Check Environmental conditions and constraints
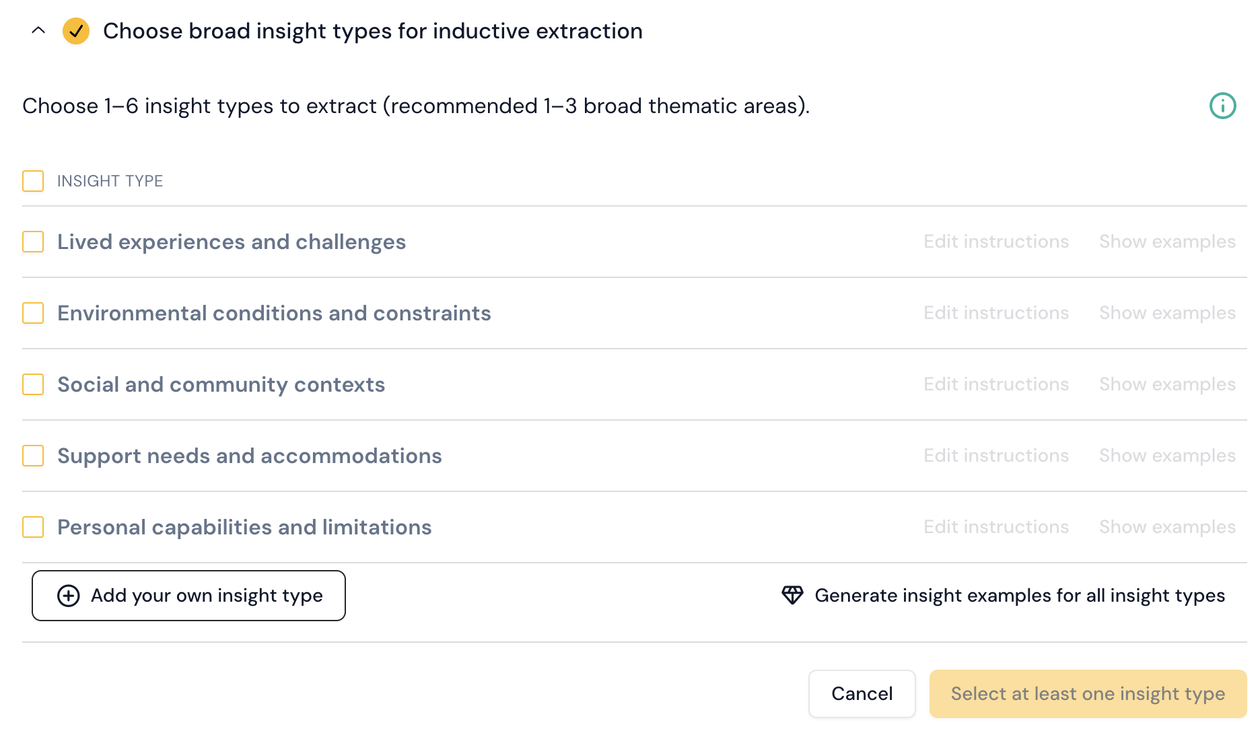Image resolution: width=1260 pixels, height=739 pixels. pyautogui.click(x=33, y=313)
